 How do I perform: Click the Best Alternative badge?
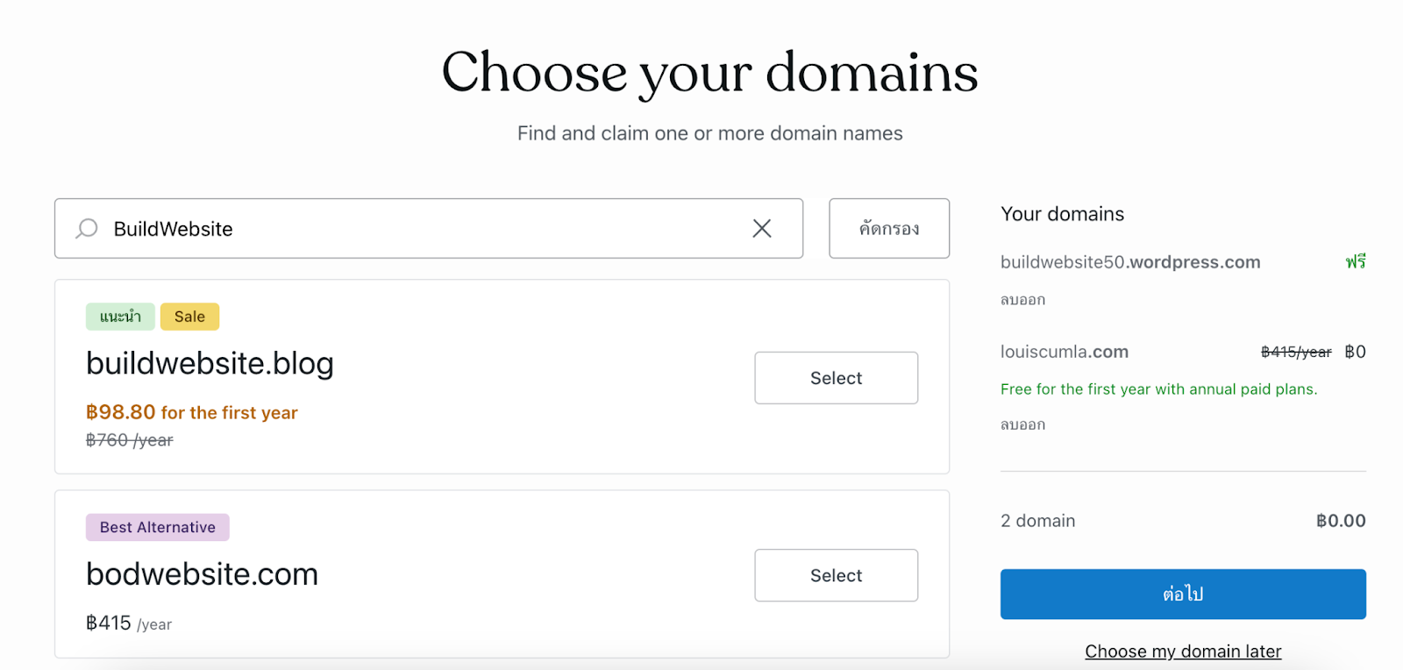tap(158, 527)
